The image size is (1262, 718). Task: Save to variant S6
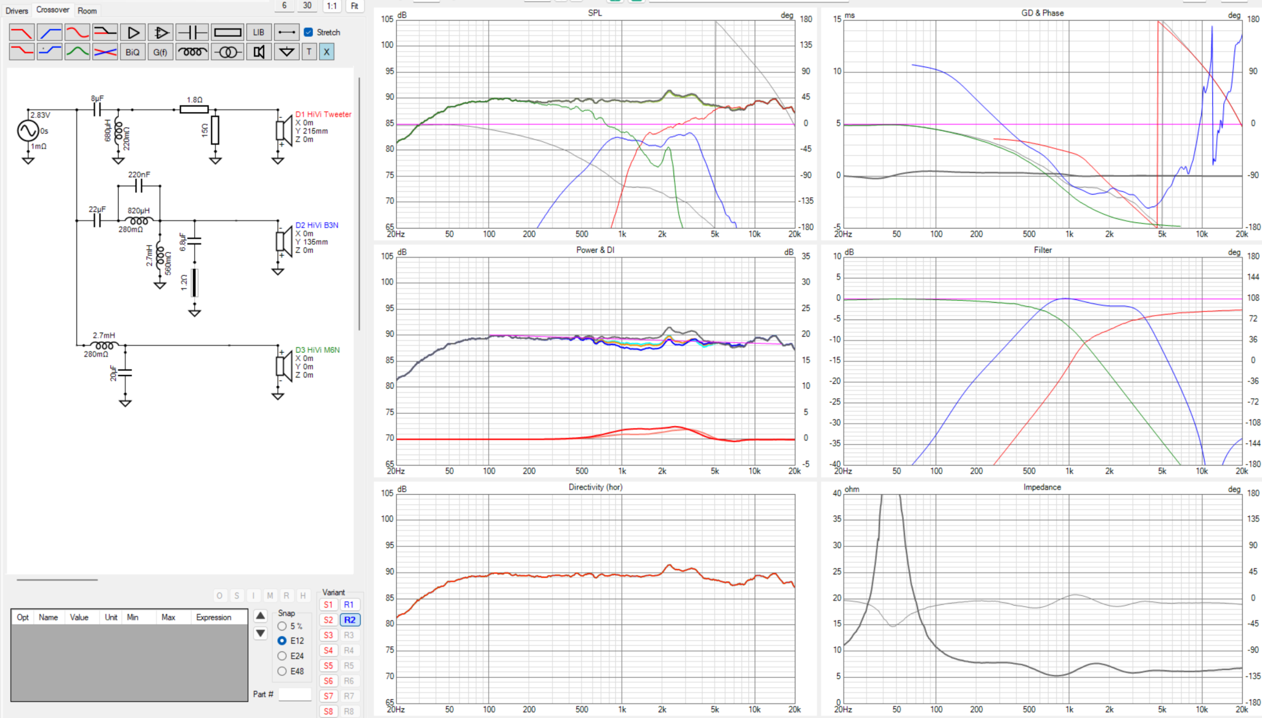click(328, 681)
